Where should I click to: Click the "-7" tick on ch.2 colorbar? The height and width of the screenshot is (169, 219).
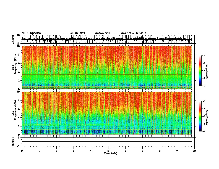coord(204,131)
